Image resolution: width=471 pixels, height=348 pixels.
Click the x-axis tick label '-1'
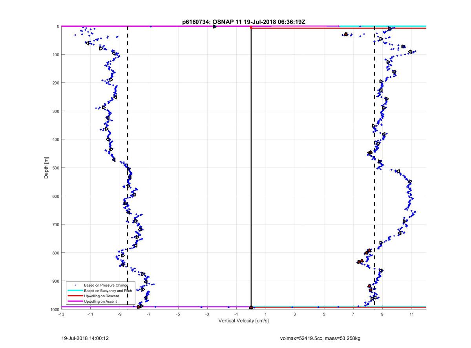236,314
